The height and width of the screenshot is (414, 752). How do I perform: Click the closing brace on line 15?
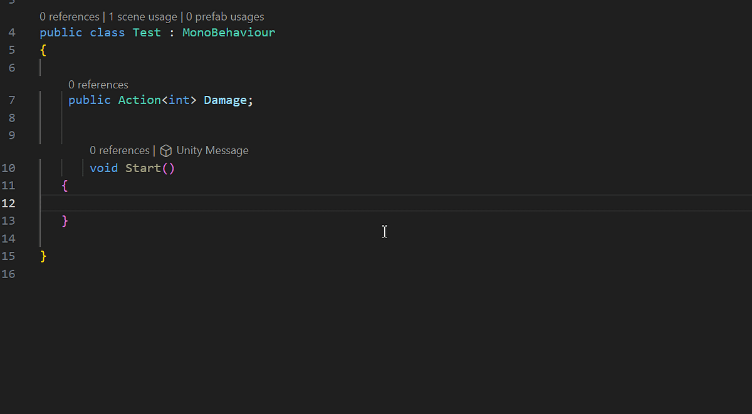(43, 256)
